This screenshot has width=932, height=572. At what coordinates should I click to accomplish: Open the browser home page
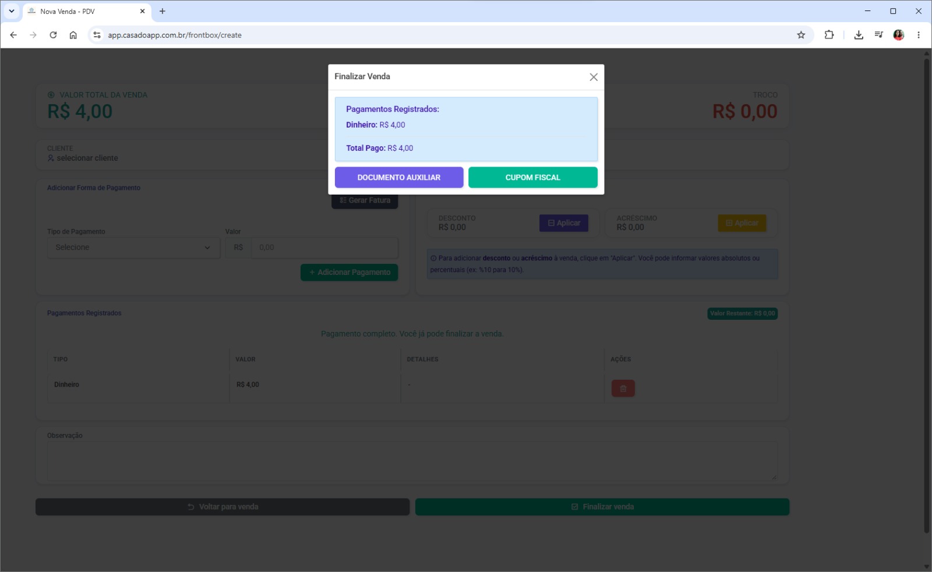(73, 35)
